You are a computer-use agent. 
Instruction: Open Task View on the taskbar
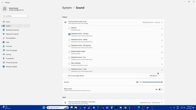71,108
